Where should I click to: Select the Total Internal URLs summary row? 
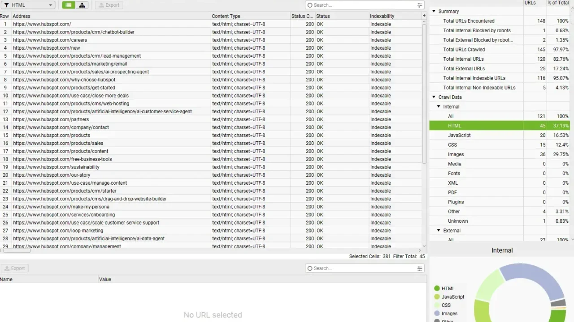pyautogui.click(x=500, y=59)
